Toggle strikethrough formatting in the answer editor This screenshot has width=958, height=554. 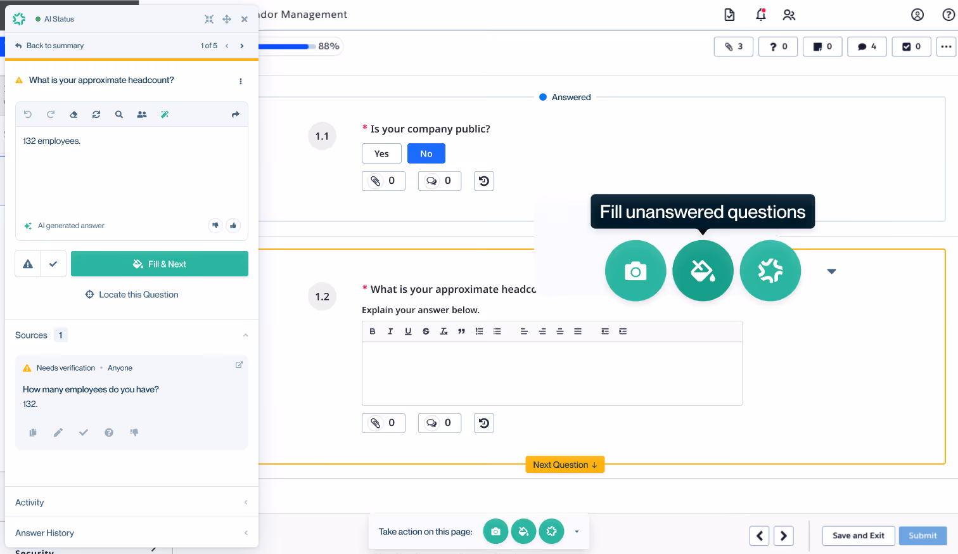click(426, 332)
